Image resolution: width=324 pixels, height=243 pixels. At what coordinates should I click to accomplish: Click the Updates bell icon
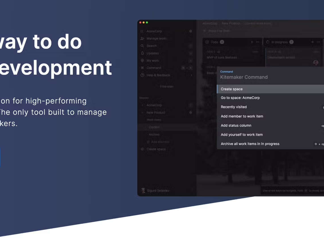pyautogui.click(x=142, y=53)
